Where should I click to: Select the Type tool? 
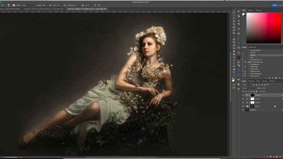[234, 61]
